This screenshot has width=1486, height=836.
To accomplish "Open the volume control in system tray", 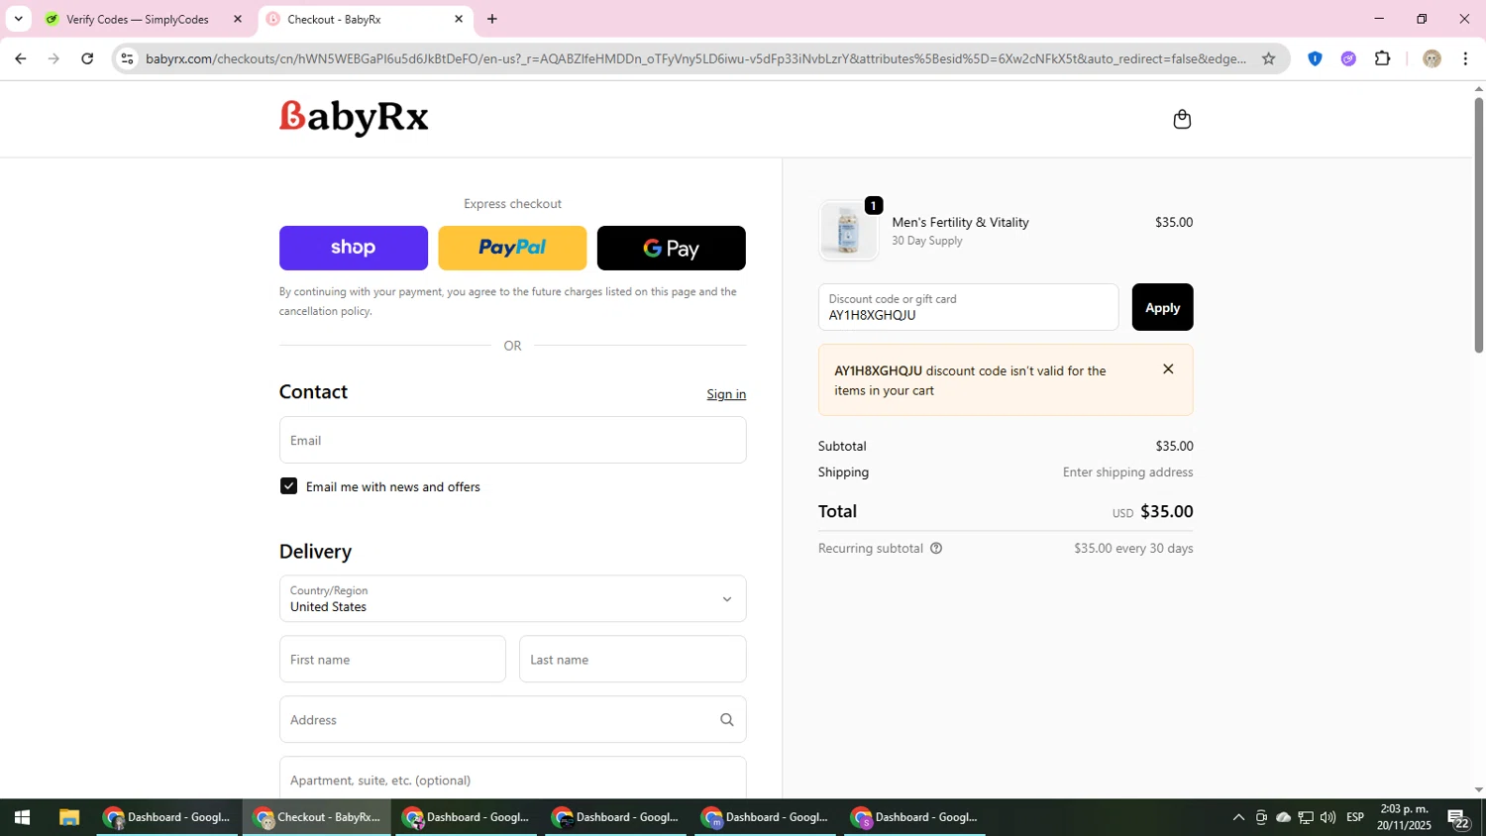I will (x=1327, y=817).
